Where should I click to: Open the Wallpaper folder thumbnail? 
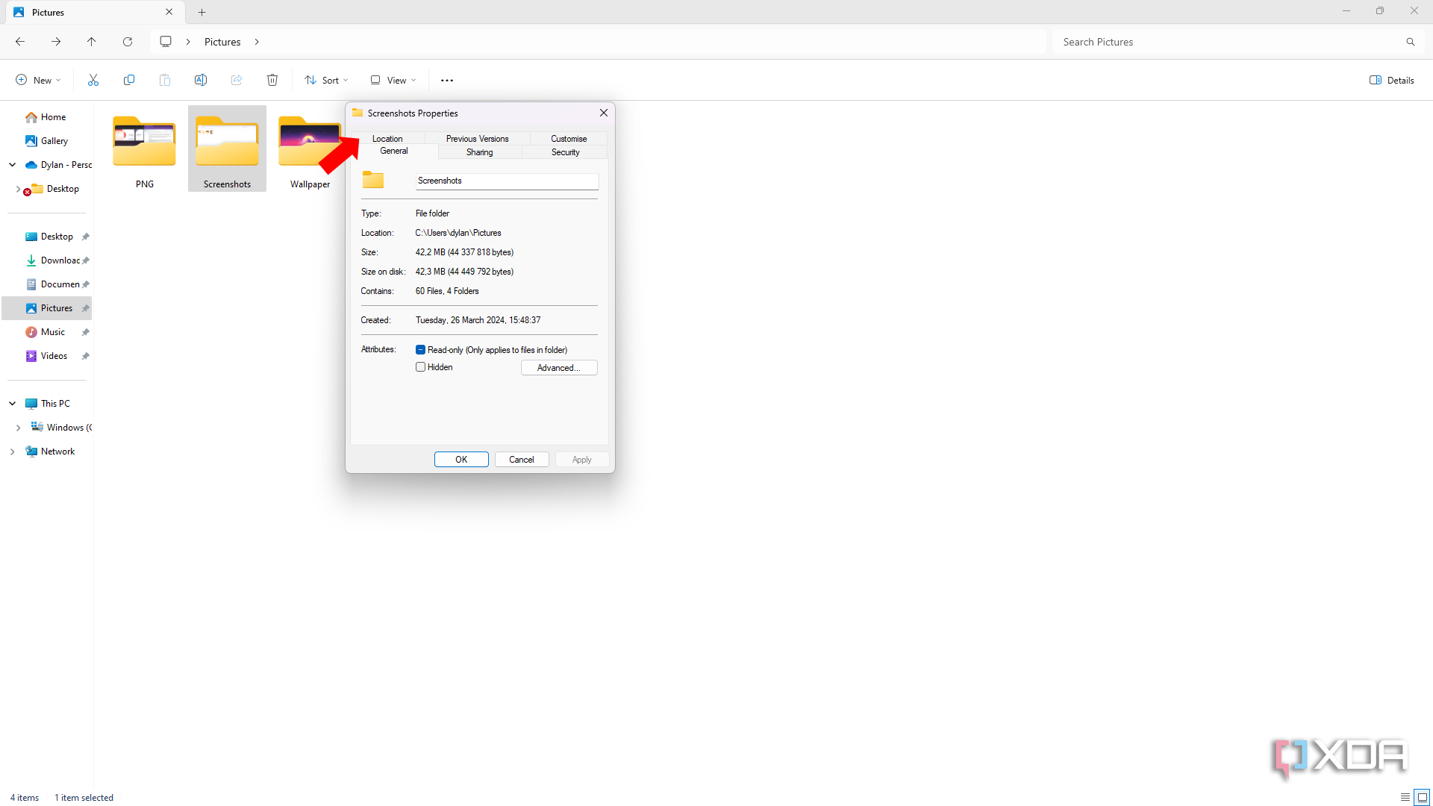309,142
